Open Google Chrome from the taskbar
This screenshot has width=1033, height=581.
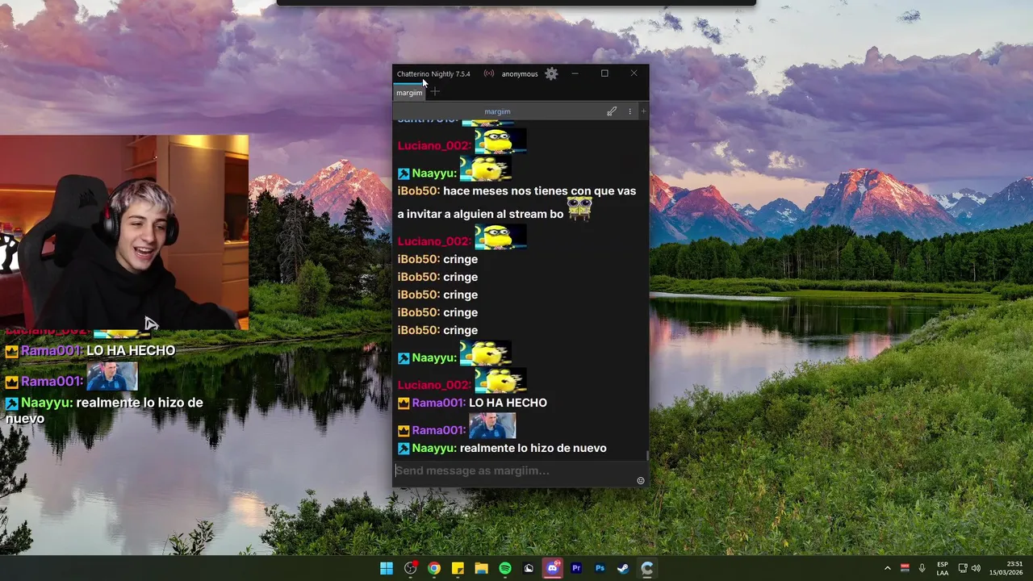[434, 568]
